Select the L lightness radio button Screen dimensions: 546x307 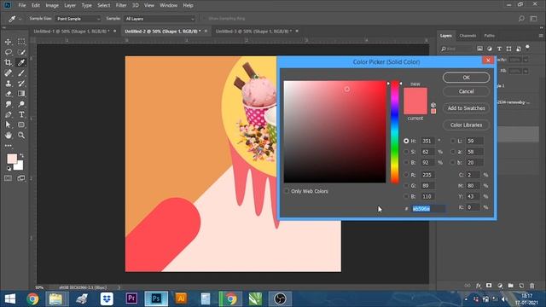[453, 141]
